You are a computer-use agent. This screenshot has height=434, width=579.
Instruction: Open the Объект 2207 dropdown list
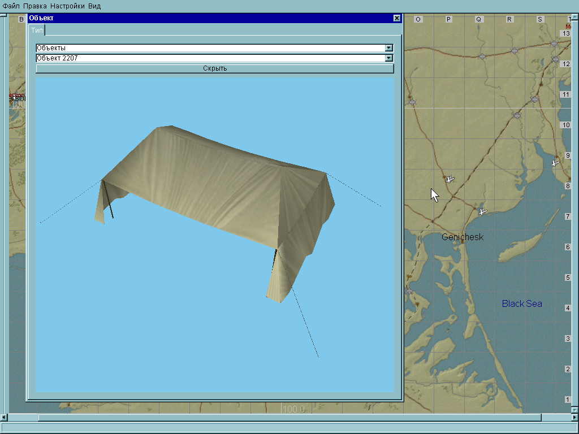tap(388, 58)
